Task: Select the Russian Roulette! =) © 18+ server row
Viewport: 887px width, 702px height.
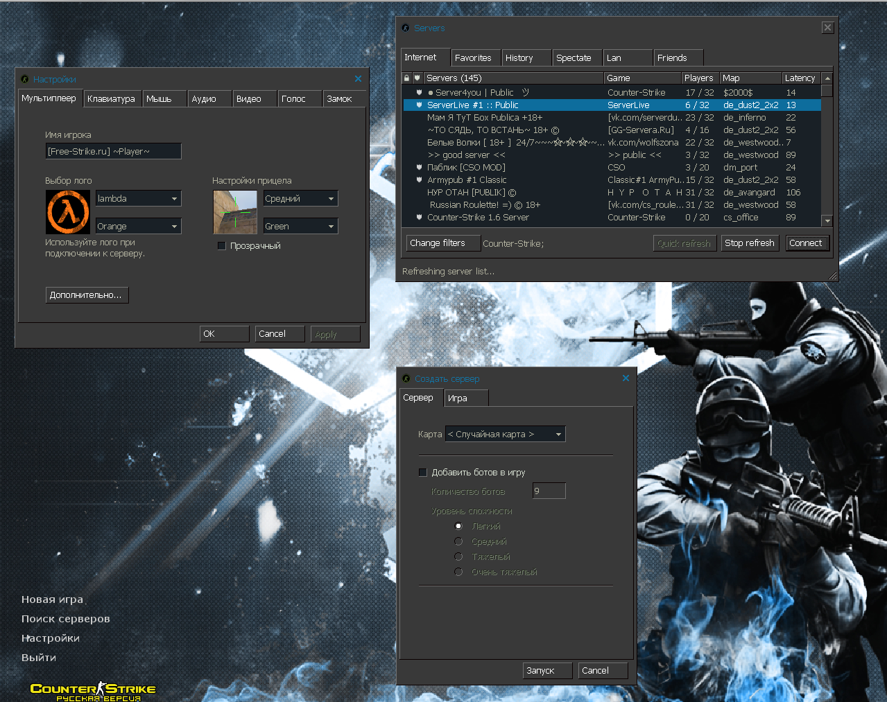Action: coord(612,204)
